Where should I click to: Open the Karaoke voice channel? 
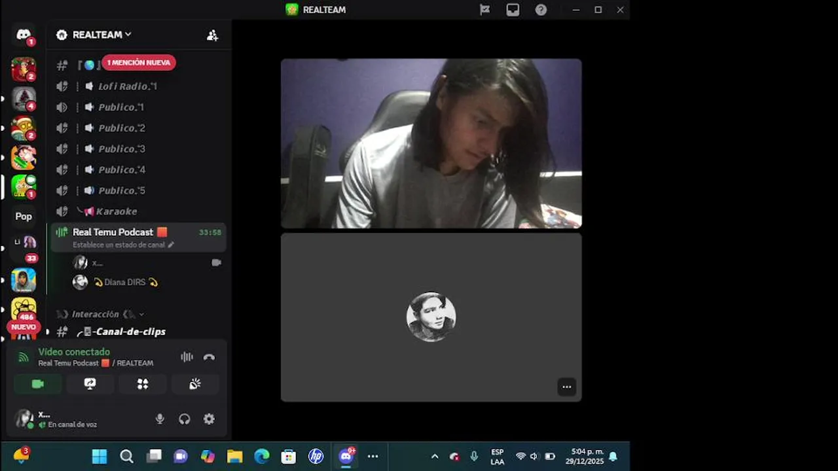click(x=139, y=212)
